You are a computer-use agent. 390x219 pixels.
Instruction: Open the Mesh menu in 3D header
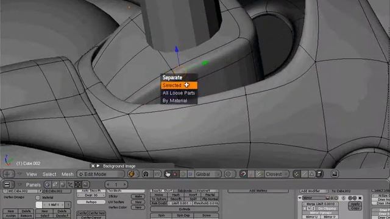click(67, 175)
